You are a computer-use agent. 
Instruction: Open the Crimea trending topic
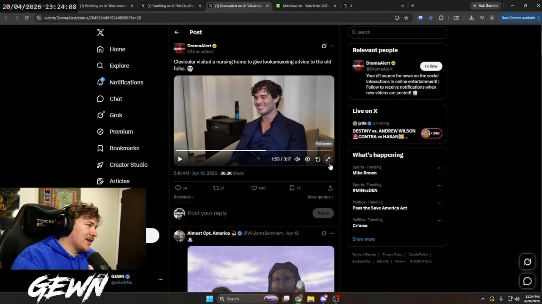point(360,225)
